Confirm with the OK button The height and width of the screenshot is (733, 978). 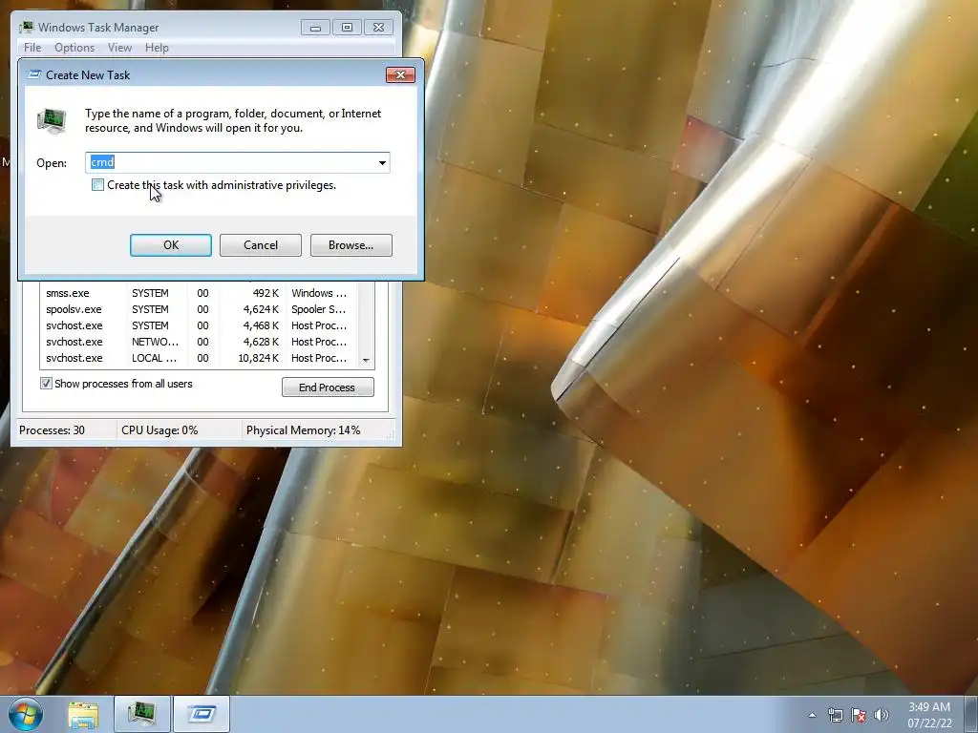point(171,245)
